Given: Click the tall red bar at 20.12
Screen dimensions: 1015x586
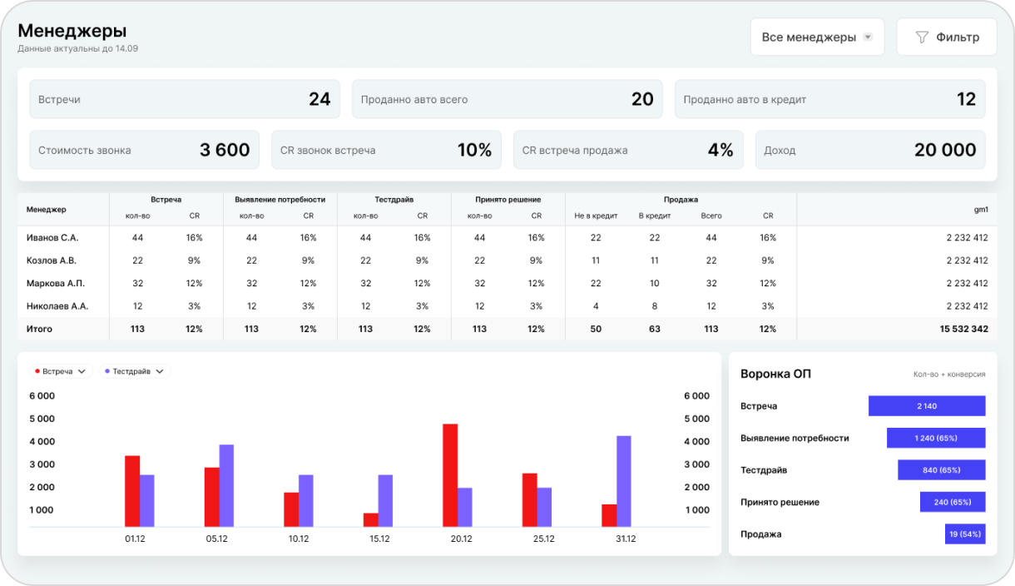Looking at the screenshot, I should [x=450, y=475].
